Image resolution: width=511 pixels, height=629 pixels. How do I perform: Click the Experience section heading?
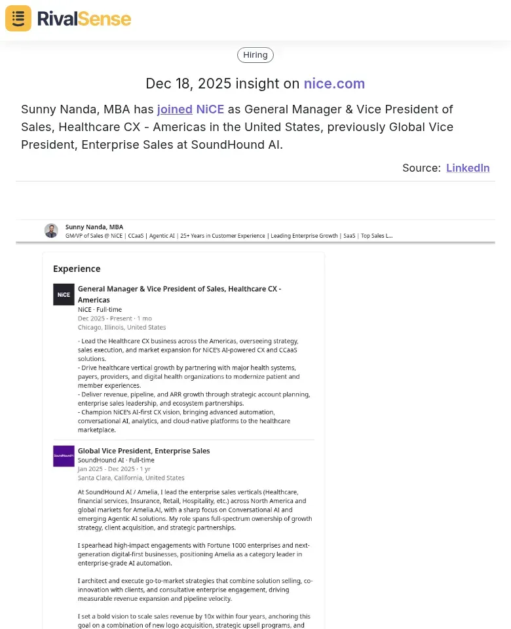click(77, 269)
